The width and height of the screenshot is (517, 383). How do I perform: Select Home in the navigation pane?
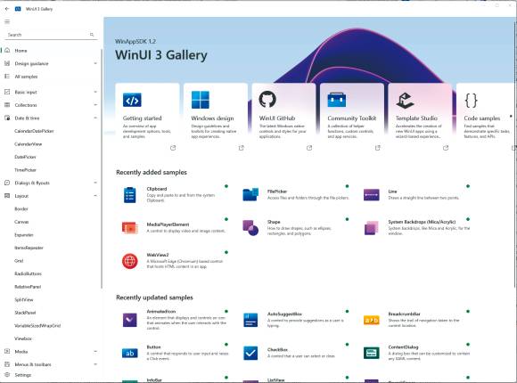pos(51,51)
